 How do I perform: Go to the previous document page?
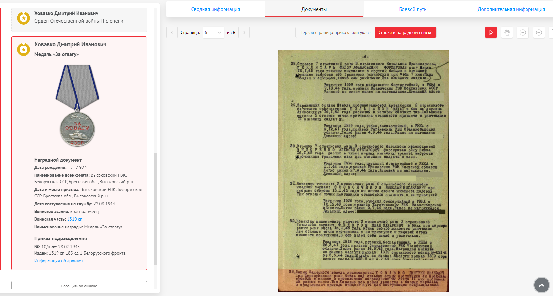(172, 33)
